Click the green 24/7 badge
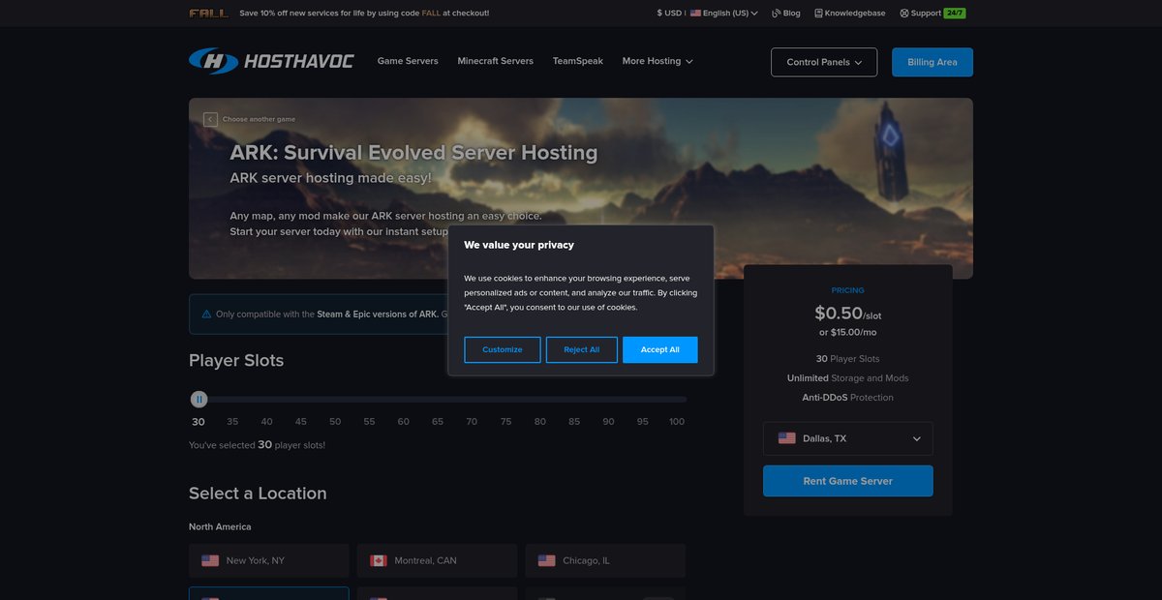Screen dimensions: 1162x600 [x=955, y=14]
